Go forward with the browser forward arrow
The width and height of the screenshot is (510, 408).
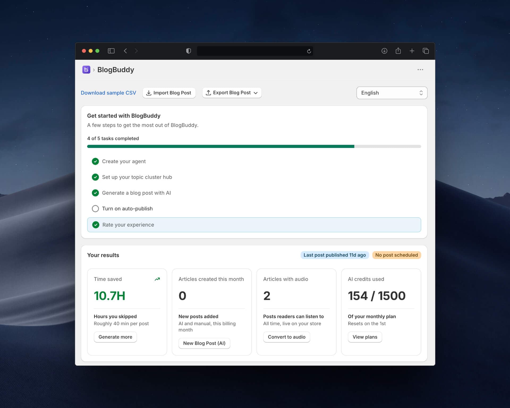[x=136, y=51]
